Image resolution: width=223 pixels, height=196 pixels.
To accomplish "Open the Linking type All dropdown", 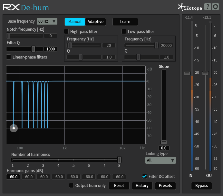I will 160,160.
